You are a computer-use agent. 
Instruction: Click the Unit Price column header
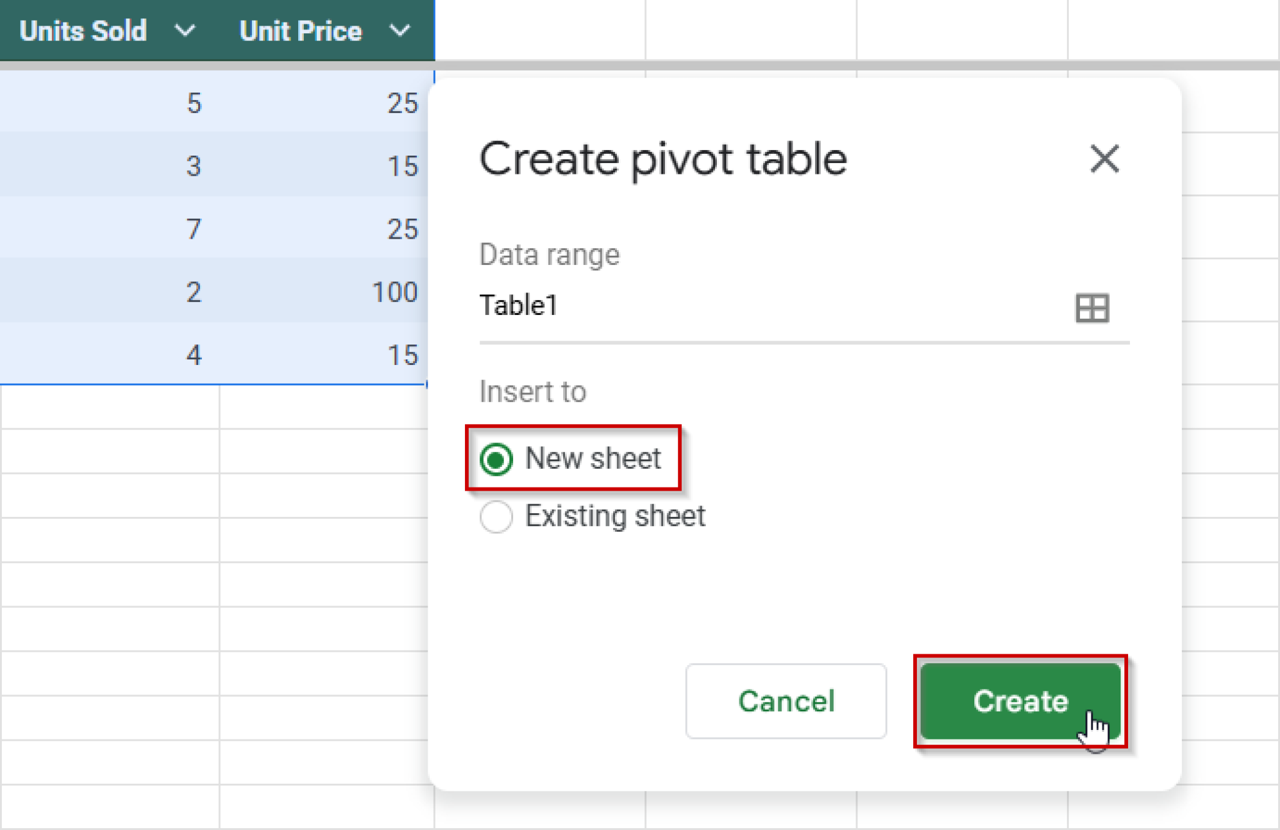(x=301, y=30)
